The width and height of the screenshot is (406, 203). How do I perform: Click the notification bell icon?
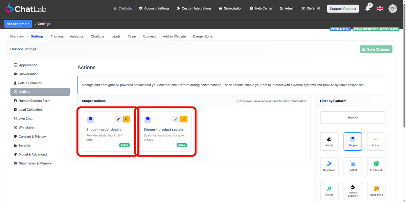click(x=368, y=8)
